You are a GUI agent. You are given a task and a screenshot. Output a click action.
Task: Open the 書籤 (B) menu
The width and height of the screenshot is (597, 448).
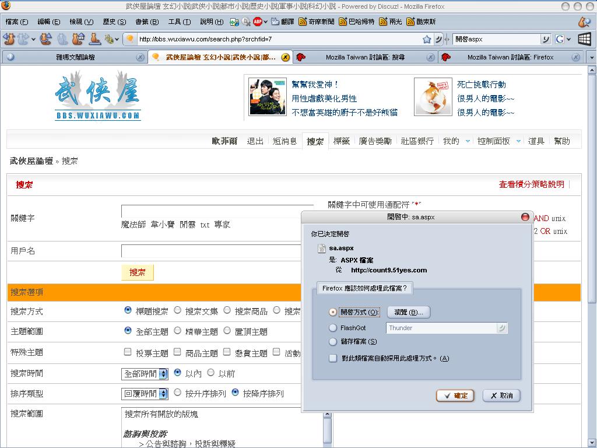[x=147, y=22]
